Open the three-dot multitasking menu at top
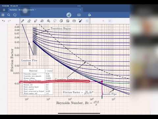This screenshot has height=119, width=158. point(79,6)
